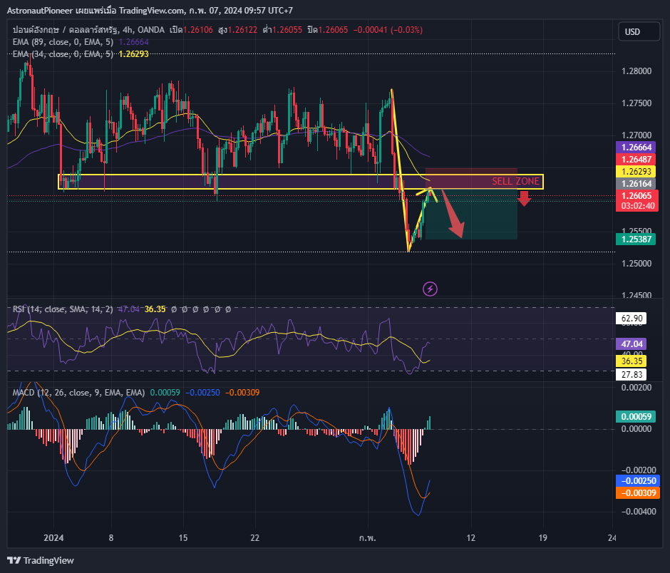The width and height of the screenshot is (670, 573).
Task: Click the USD currency button
Action: (x=639, y=31)
